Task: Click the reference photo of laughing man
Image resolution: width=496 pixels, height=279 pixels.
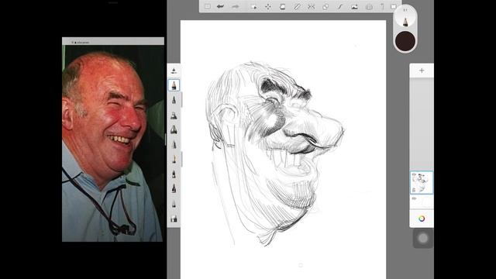Action: pos(113,143)
